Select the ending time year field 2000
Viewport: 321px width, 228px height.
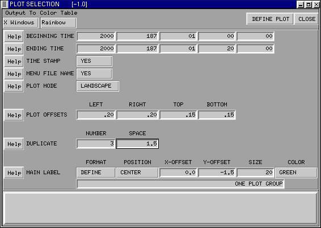(96, 49)
